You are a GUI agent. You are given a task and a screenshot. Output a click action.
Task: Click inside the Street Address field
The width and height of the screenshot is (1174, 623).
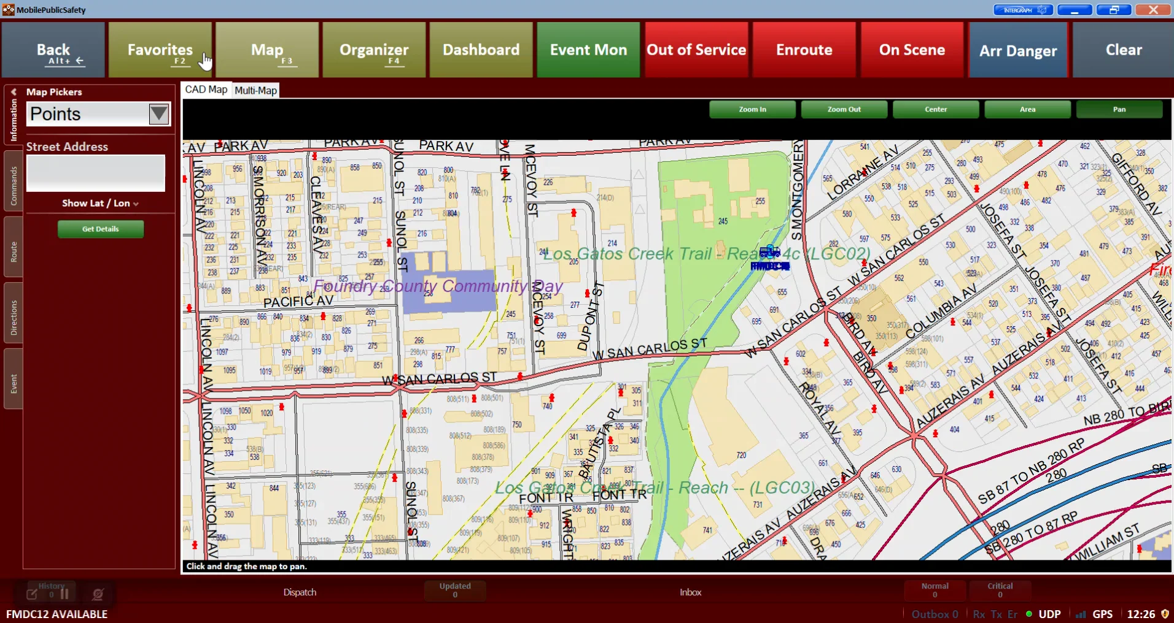click(95, 174)
